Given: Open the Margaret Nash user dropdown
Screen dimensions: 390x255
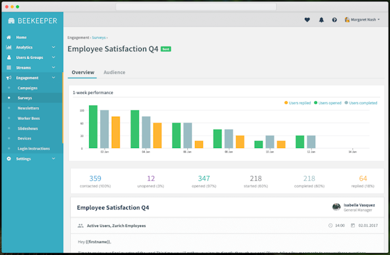Looking at the screenshot, I should (x=362, y=19).
